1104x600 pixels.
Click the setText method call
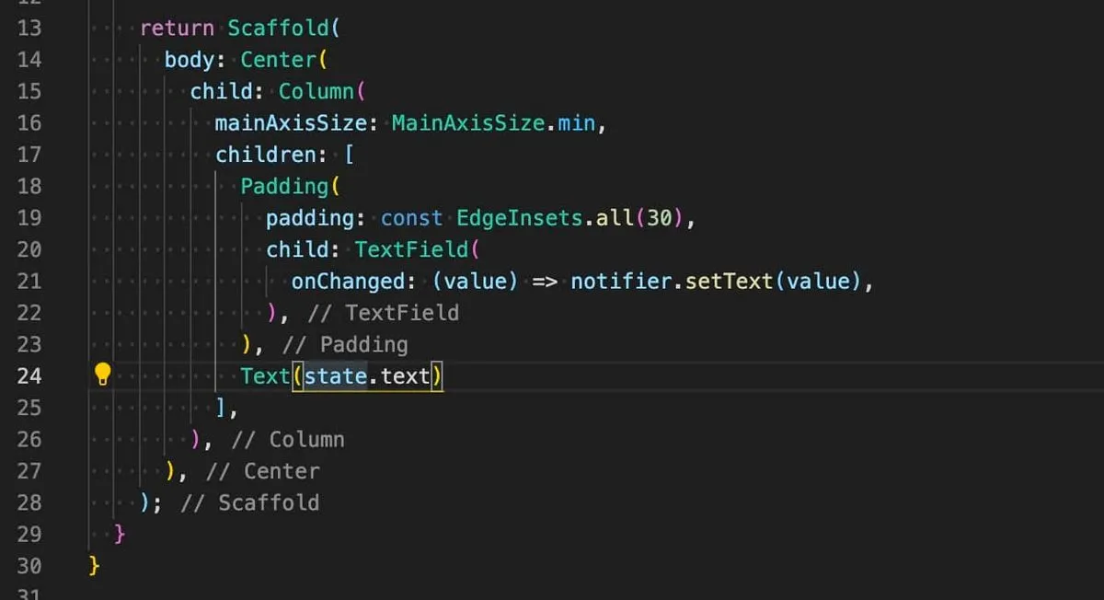click(x=730, y=281)
